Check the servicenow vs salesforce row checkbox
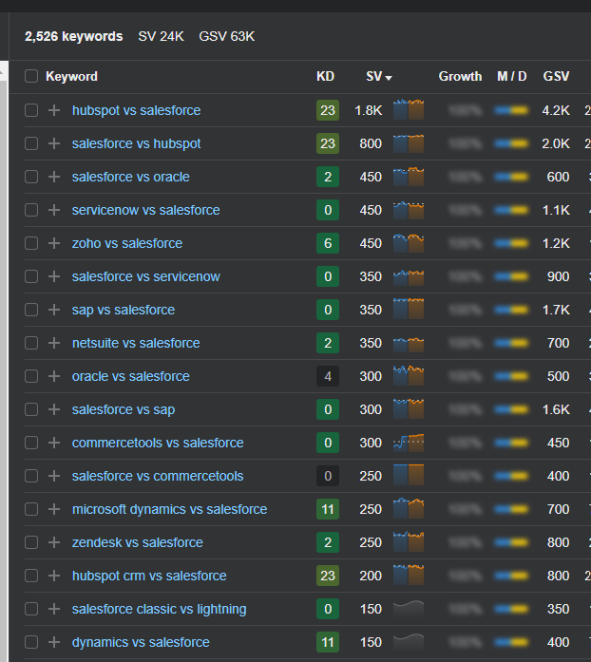 click(31, 210)
